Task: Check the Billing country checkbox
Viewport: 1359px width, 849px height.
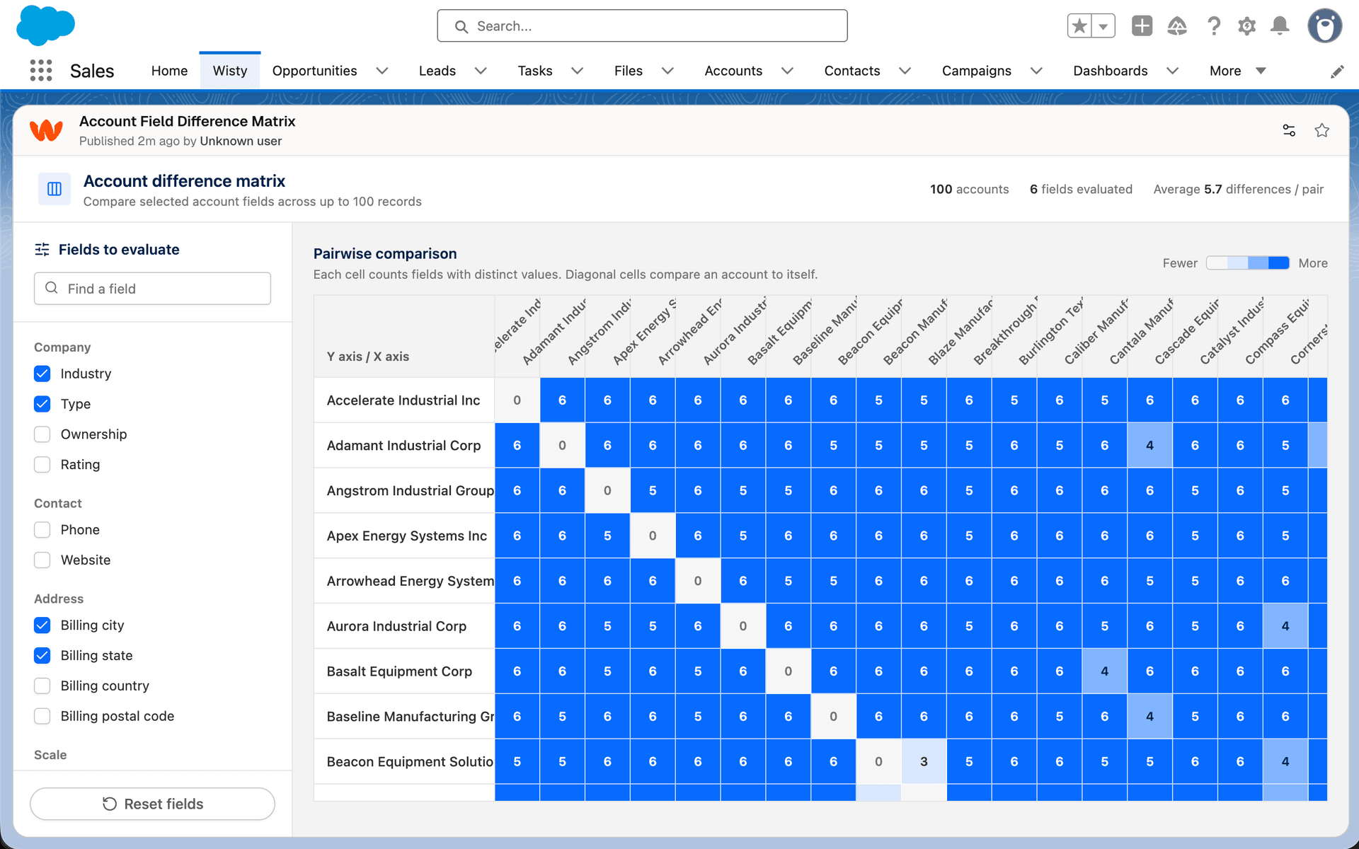Action: (x=42, y=686)
